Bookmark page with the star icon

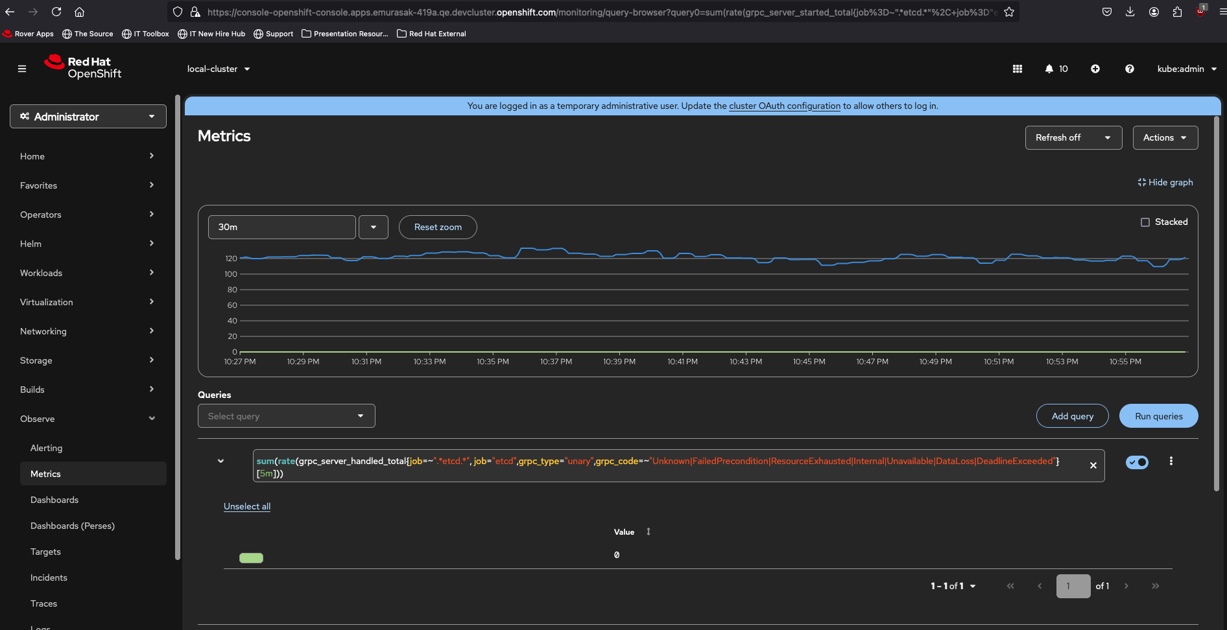click(1008, 12)
